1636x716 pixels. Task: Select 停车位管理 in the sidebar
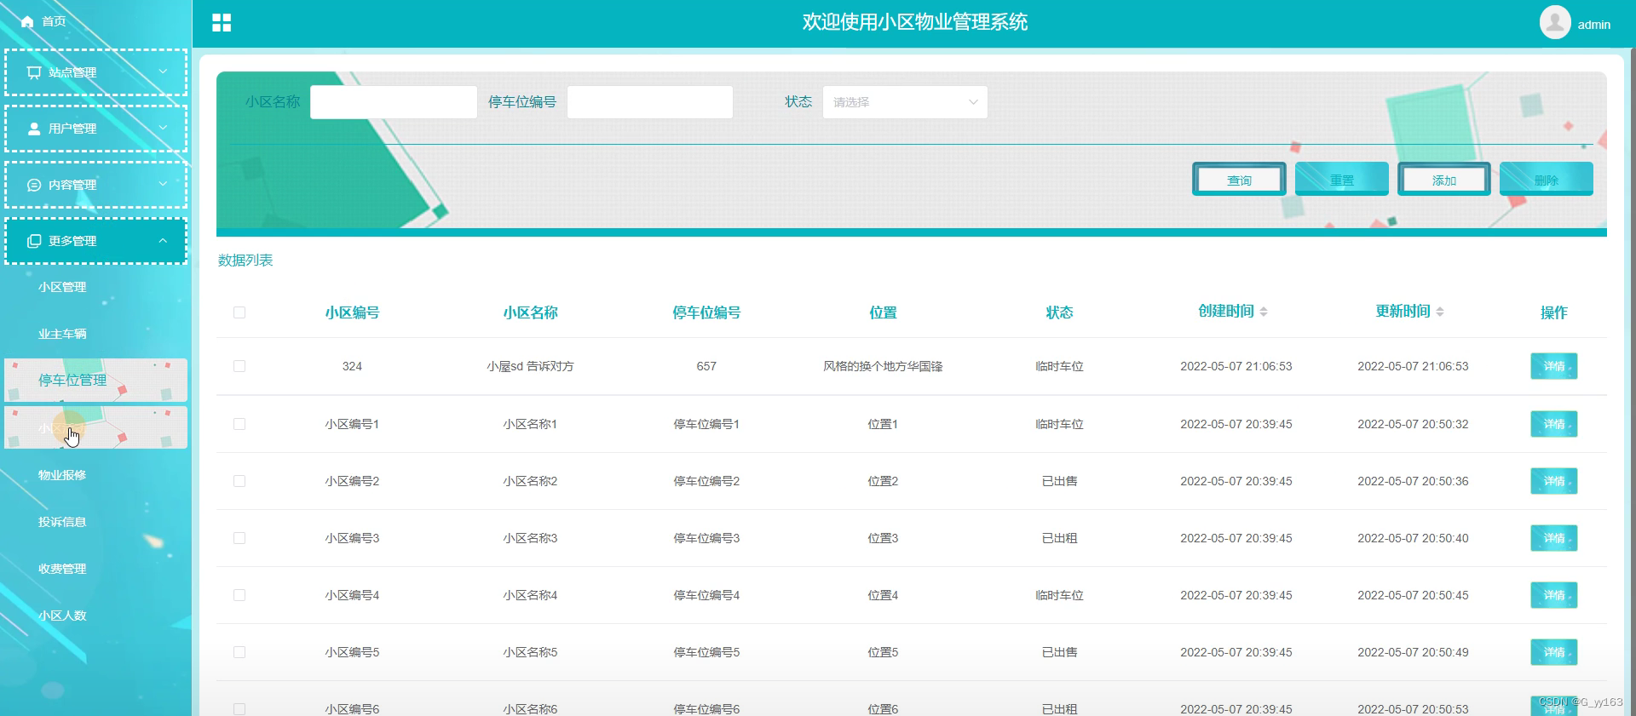[95, 381]
